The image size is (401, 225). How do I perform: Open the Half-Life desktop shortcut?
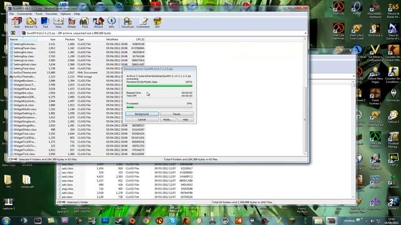[x=338, y=8]
